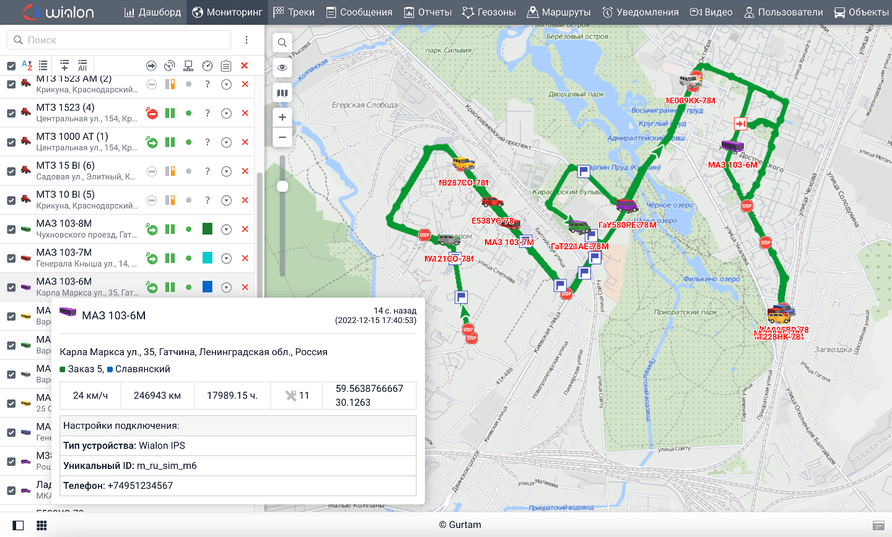This screenshot has height=537, width=892.
Task: Open МТЗ 1000 АТ (1) options dropdown
Action: pos(227,142)
